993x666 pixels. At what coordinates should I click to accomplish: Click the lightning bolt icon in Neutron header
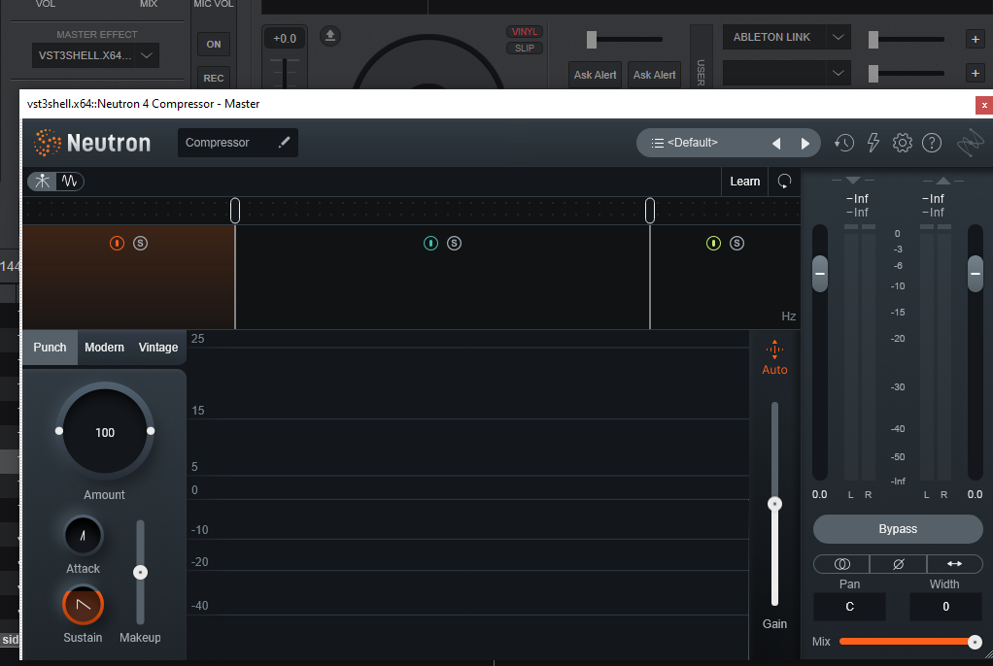pos(873,143)
